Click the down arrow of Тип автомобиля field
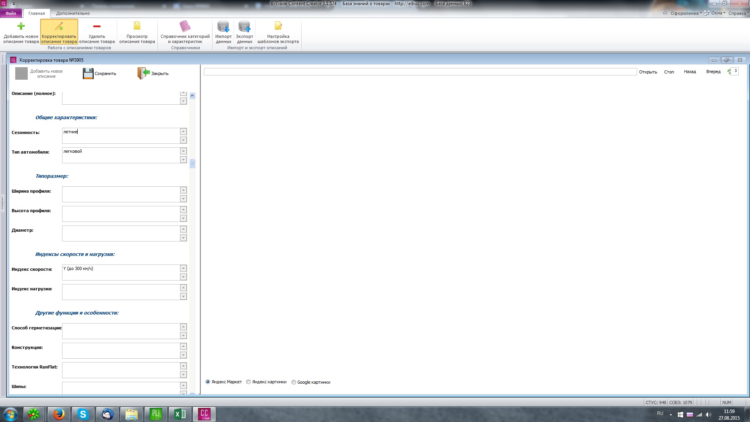750x422 pixels. tap(183, 160)
